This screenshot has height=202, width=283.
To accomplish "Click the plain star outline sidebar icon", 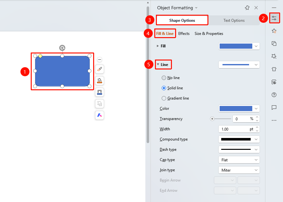I will pos(274,56).
